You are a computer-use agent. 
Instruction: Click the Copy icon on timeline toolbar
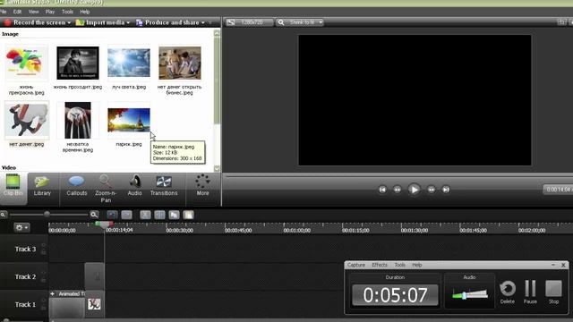tap(174, 215)
